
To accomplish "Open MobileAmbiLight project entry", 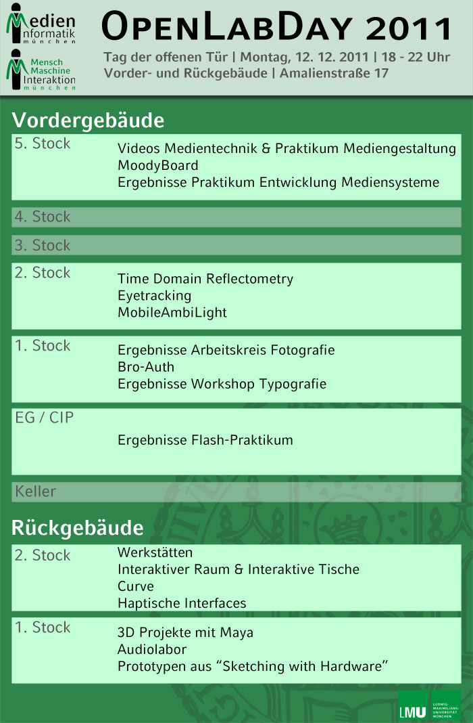I will (x=172, y=313).
